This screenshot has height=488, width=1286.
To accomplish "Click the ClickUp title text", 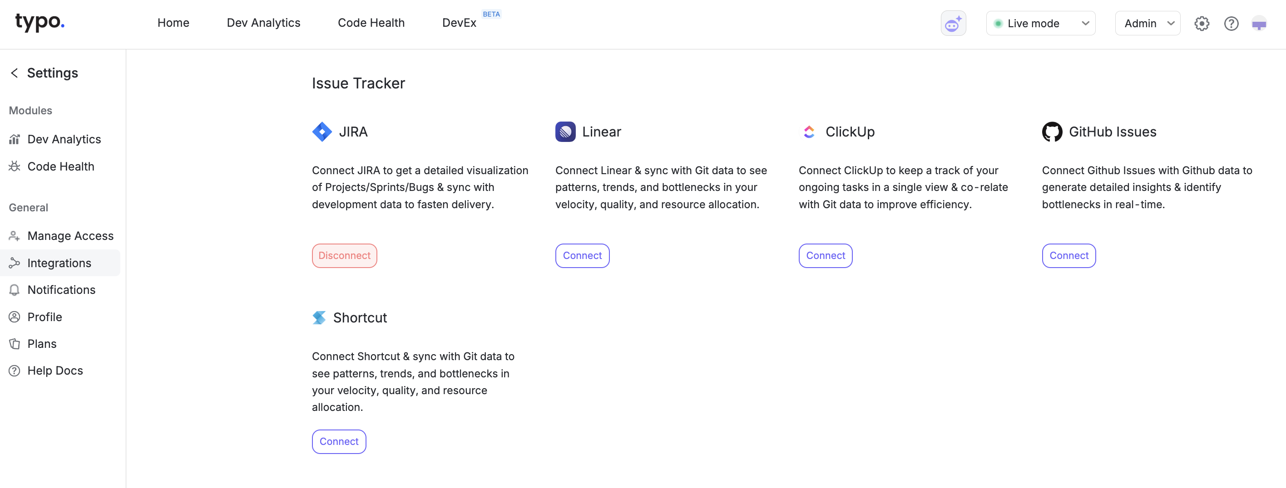I will pyautogui.click(x=850, y=132).
